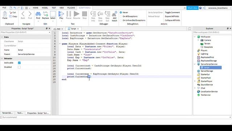Close the Script editor tab
This screenshot has width=232, height=131.
coord(78,29)
